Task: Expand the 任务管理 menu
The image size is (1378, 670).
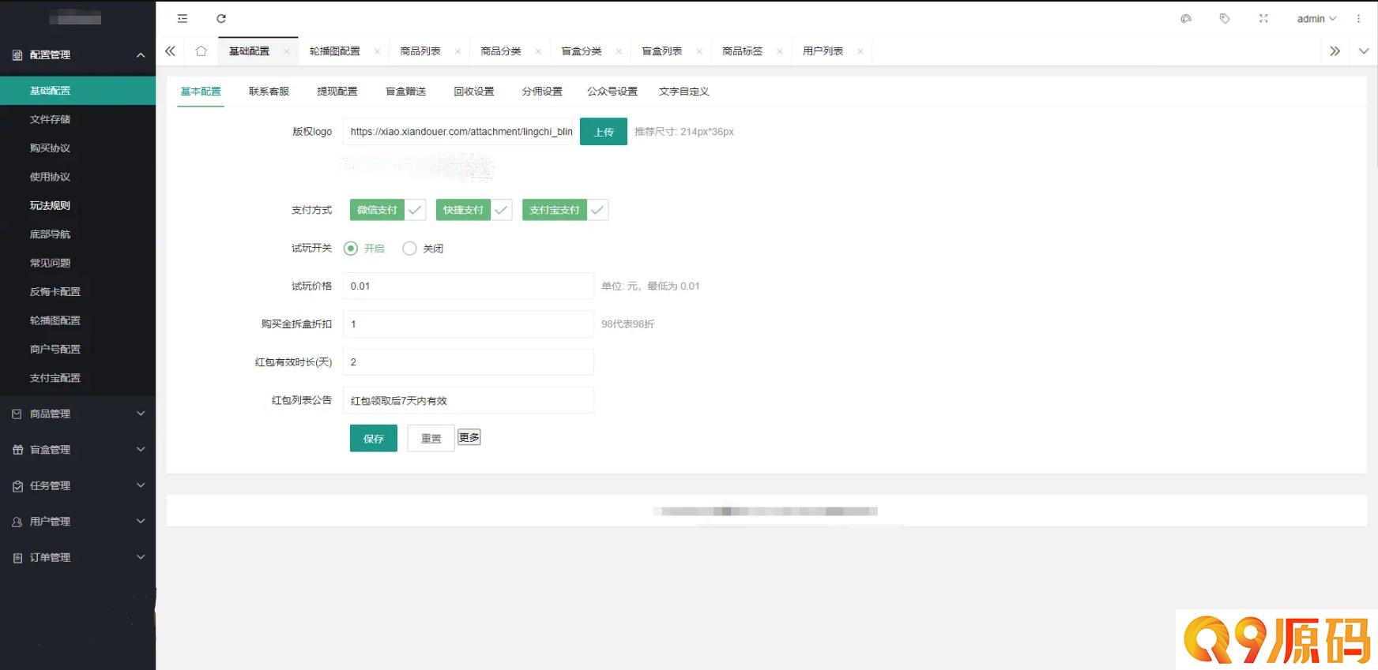Action: tap(77, 485)
